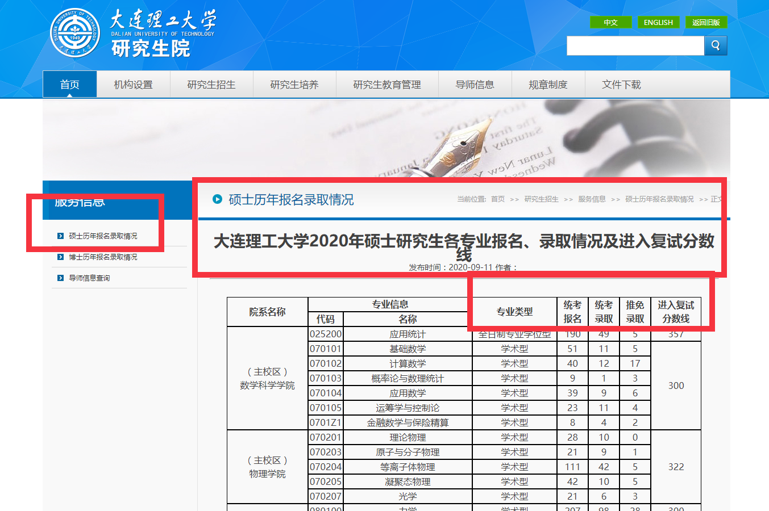Viewport: 769px width, 511px height.
Task: Click the publish time 发布时间 2020-09-11
Action: 450,267
